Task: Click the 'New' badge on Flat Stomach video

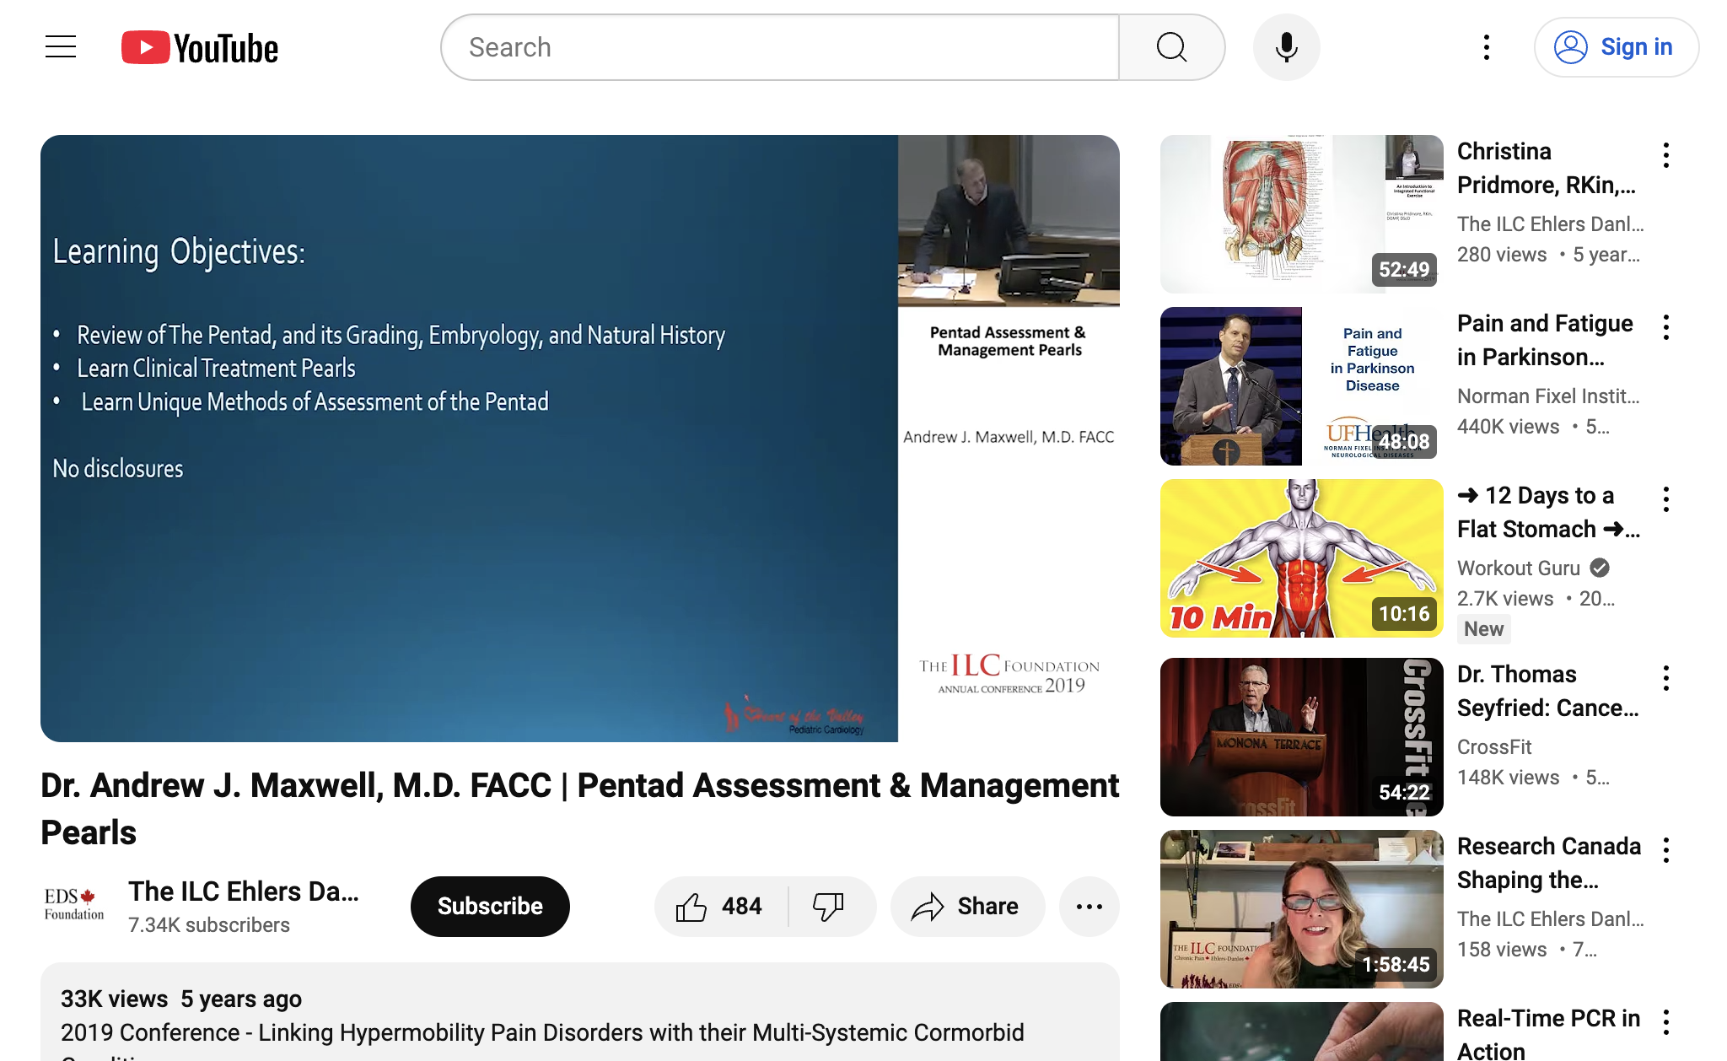Action: [x=1483, y=629]
